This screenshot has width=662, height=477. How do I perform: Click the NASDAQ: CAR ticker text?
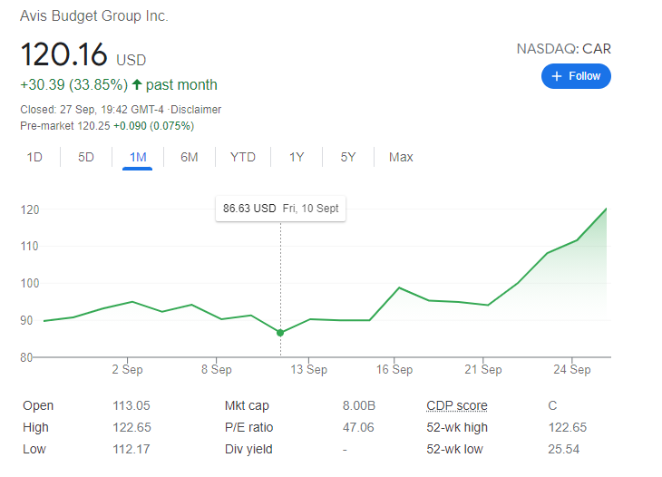pos(564,49)
